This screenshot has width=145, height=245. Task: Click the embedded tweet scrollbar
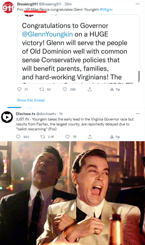pyautogui.click(x=139, y=77)
